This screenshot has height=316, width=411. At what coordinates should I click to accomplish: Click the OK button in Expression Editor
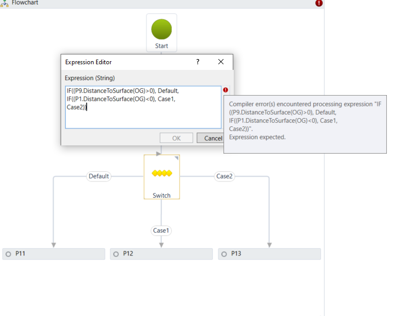click(x=176, y=138)
